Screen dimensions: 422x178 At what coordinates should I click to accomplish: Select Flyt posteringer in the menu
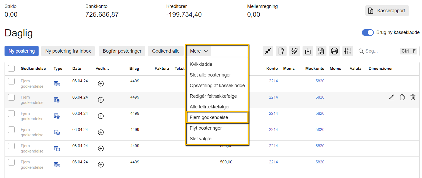[x=206, y=128]
